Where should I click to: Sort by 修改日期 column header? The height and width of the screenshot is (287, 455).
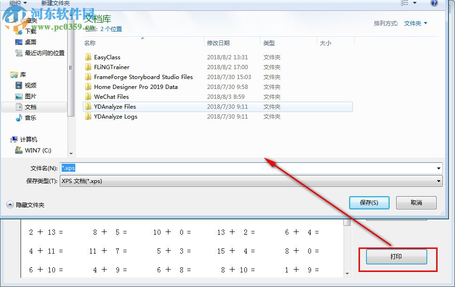[x=218, y=43]
